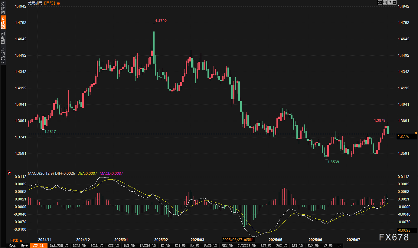Click the FX678 watermark logo
418x248 pixels.
pos(394,237)
